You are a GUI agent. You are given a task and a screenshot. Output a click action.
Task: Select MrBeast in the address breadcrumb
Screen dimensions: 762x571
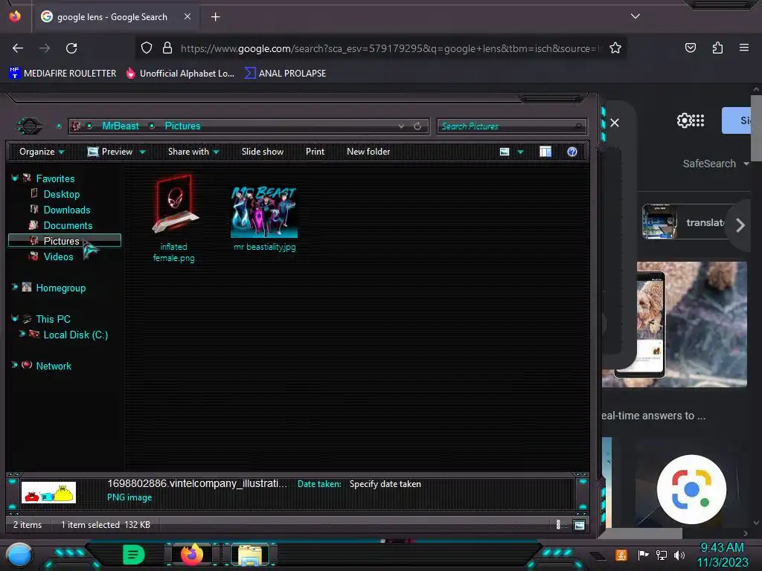click(x=121, y=126)
